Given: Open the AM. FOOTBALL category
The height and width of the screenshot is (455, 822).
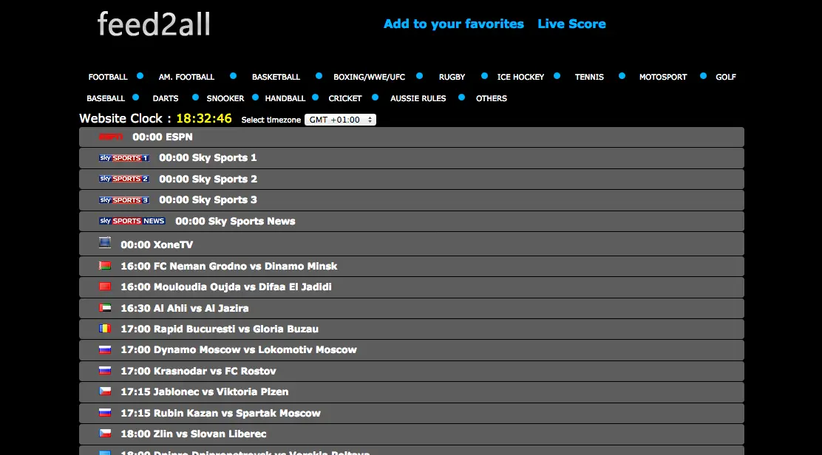Looking at the screenshot, I should 186,77.
